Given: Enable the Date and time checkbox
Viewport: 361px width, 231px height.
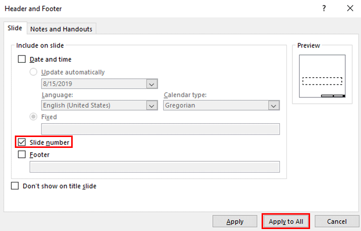Looking at the screenshot, I should coord(22,59).
